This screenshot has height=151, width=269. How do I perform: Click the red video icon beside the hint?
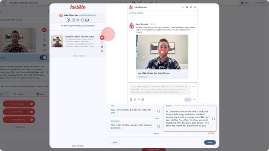coord(102,38)
